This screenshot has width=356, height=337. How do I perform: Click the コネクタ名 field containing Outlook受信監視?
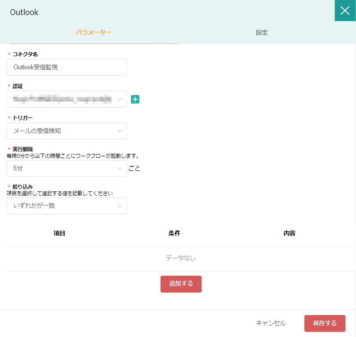(67, 67)
